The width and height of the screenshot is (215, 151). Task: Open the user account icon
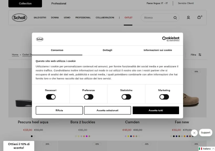point(189,18)
